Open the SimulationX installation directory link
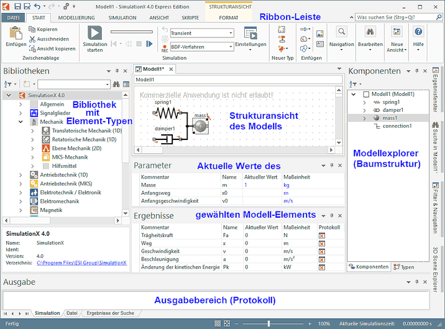Viewport: 445px width, 329px height. click(x=81, y=263)
